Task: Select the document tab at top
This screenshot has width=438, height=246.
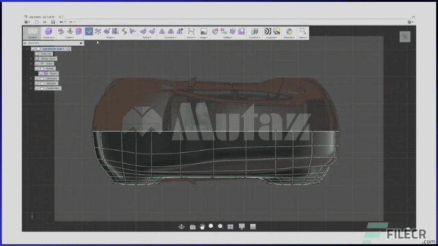Action: pyautogui.click(x=42, y=17)
